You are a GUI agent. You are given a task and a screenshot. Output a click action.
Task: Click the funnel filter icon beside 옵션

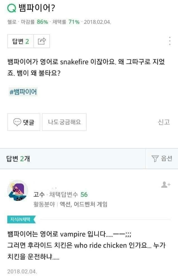tap(155, 158)
